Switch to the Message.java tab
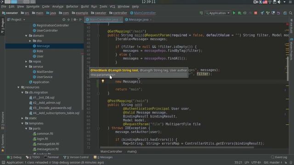This screenshot has height=165, width=294. [138, 19]
